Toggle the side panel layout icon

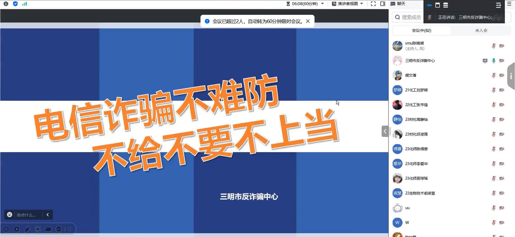point(383,4)
